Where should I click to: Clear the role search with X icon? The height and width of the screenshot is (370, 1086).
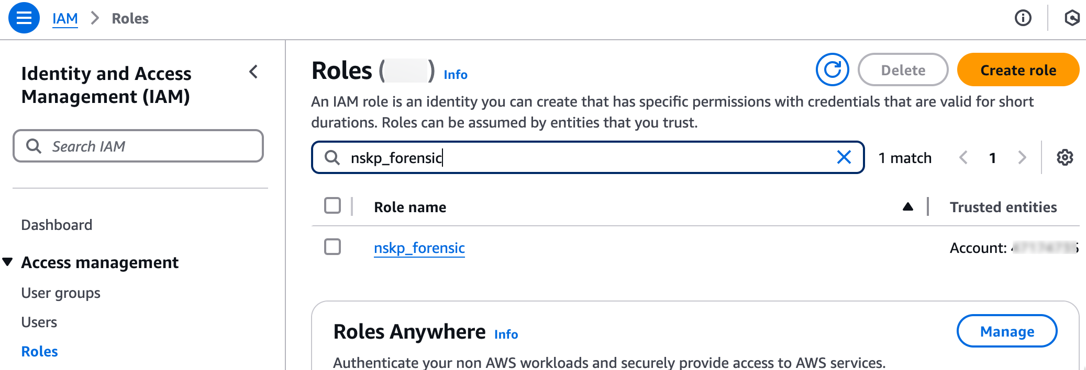point(844,157)
